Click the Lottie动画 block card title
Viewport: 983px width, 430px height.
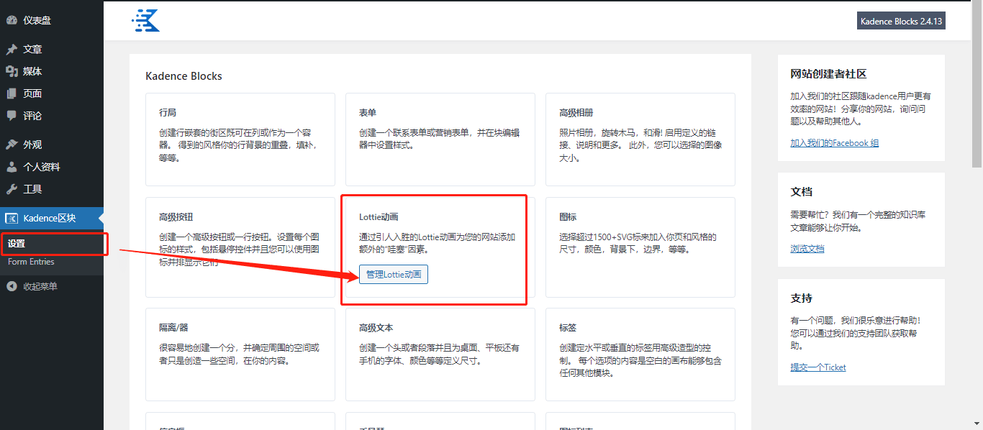[379, 216]
